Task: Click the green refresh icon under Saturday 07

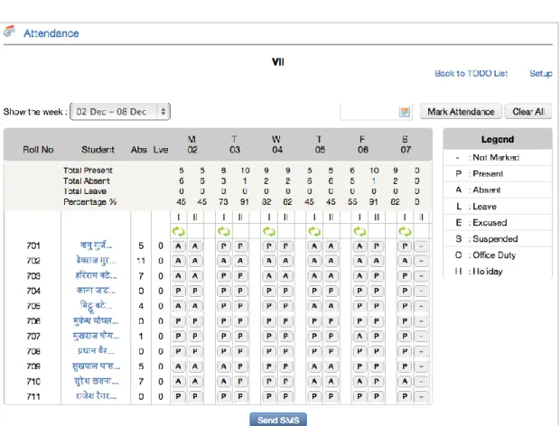Action: click(405, 232)
